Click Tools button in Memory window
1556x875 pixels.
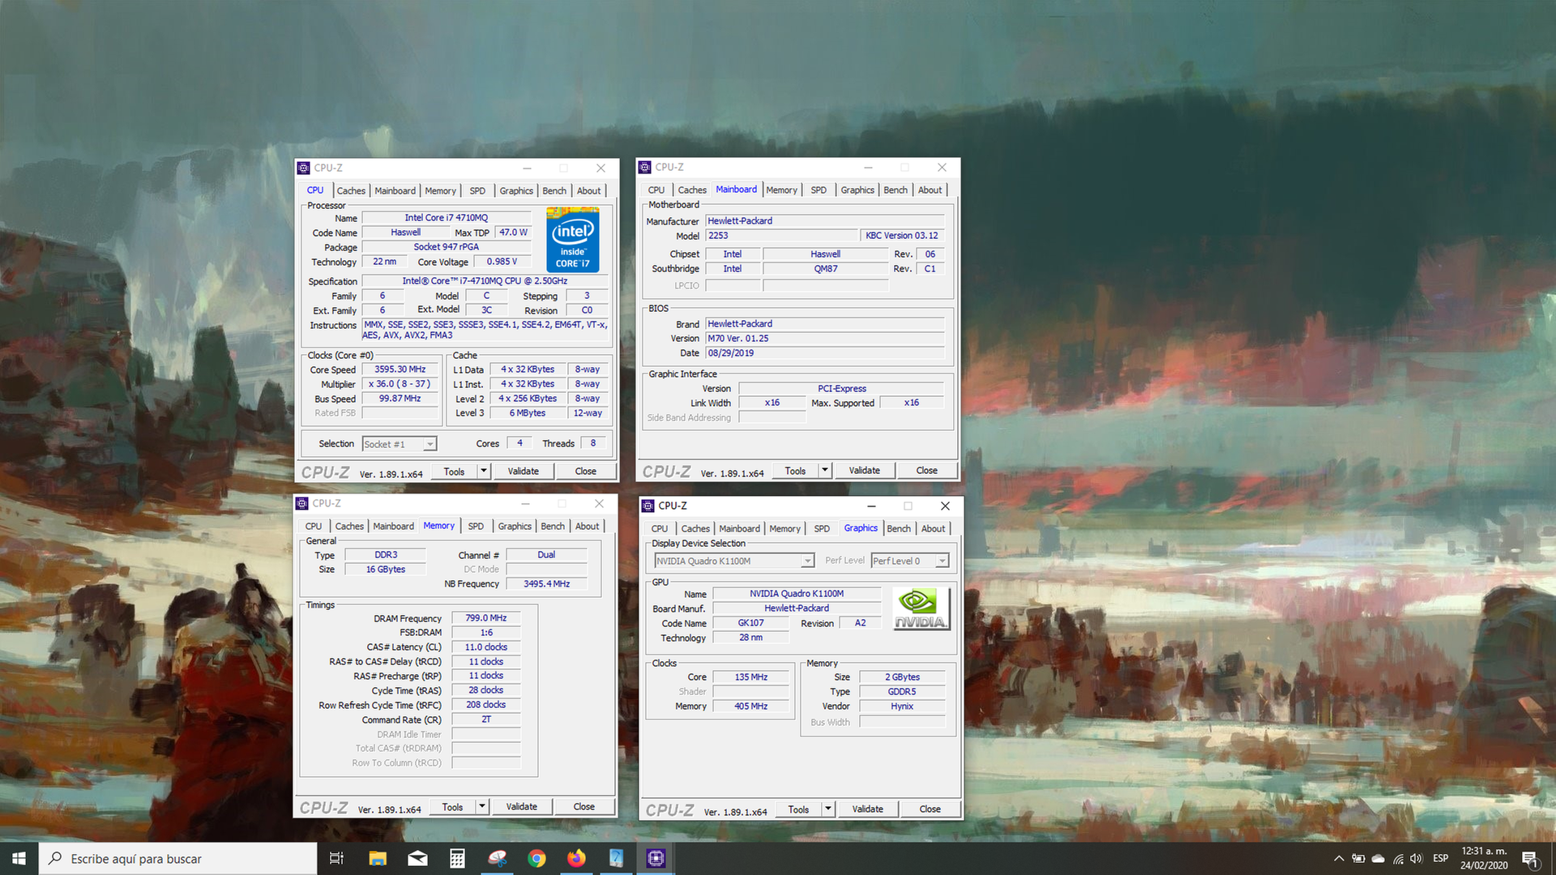click(452, 806)
